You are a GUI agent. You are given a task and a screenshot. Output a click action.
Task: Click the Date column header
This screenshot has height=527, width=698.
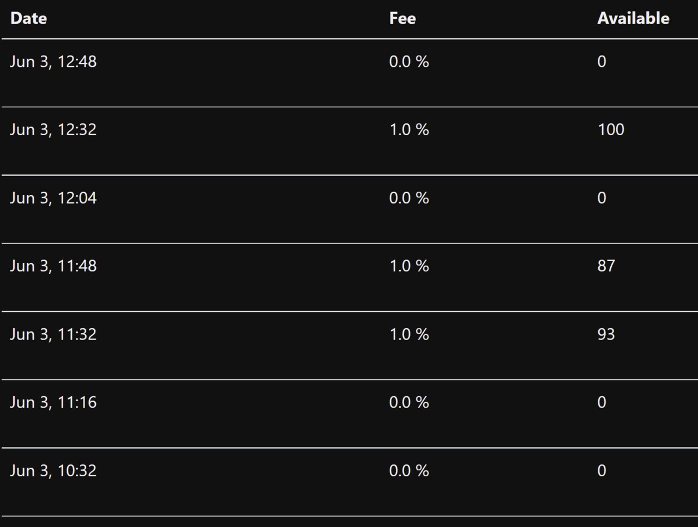click(28, 19)
